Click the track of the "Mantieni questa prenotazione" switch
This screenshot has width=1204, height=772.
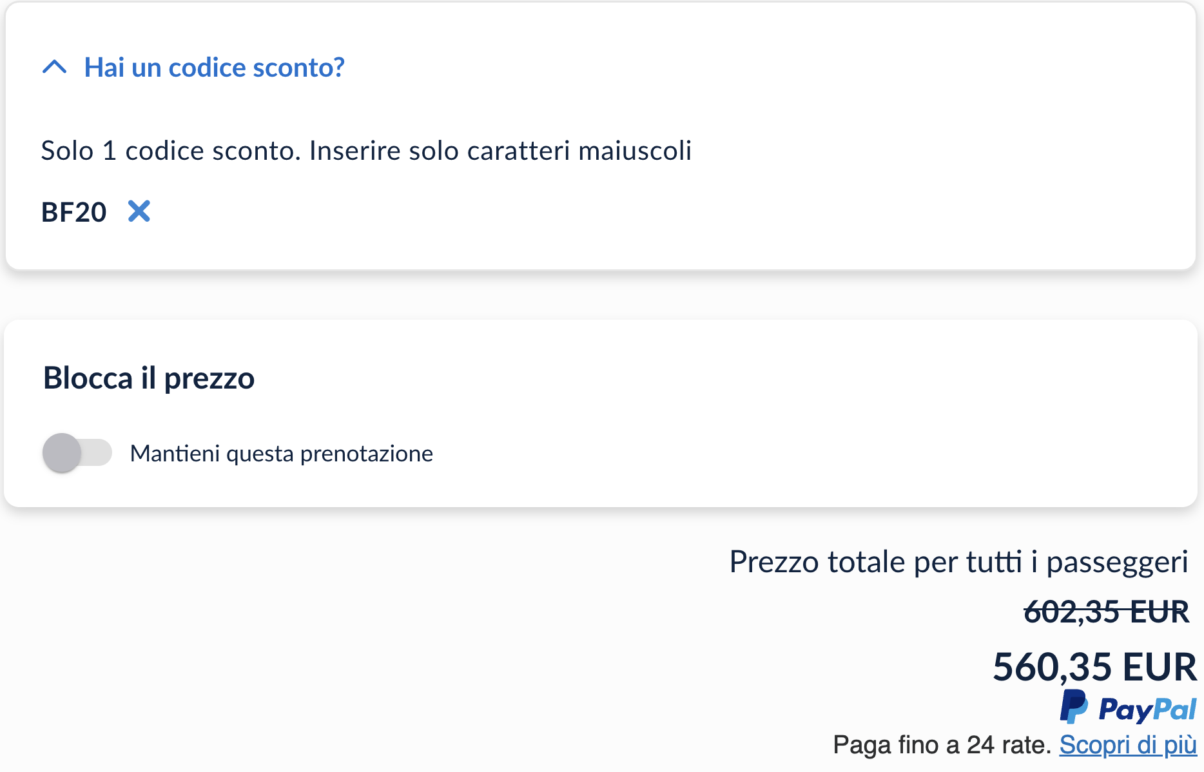click(97, 452)
